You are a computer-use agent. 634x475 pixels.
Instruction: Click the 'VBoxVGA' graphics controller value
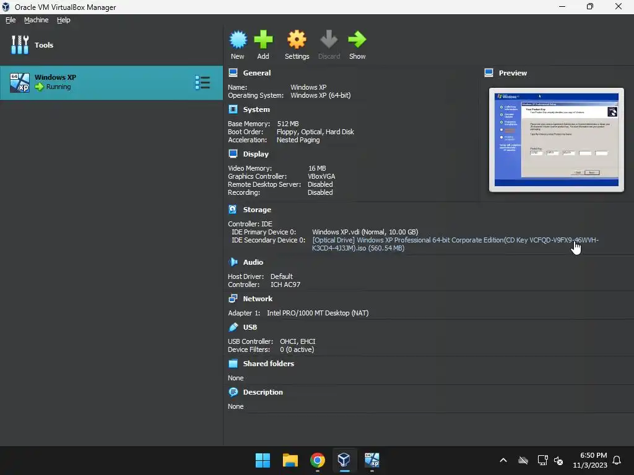click(321, 176)
